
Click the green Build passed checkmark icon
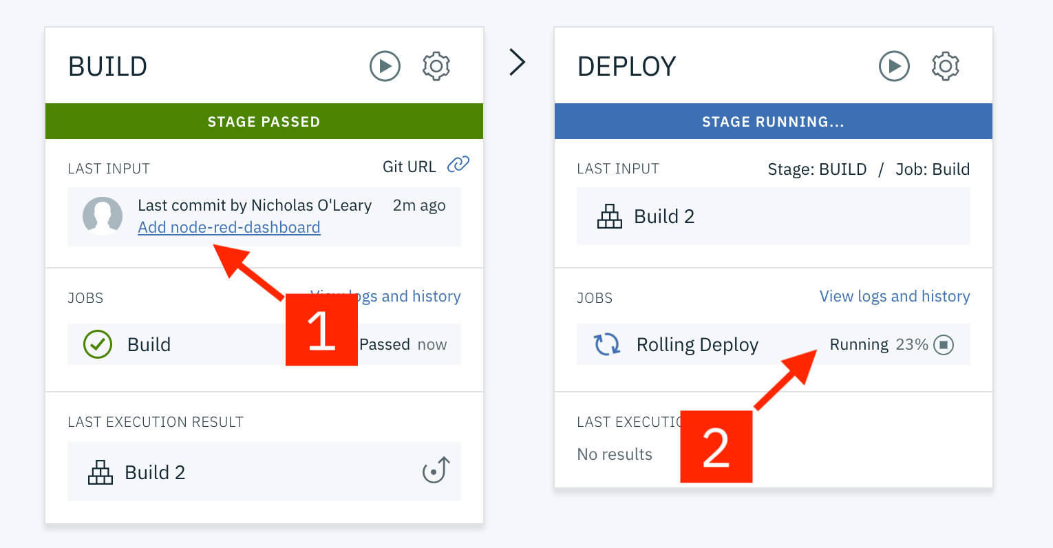click(x=98, y=344)
